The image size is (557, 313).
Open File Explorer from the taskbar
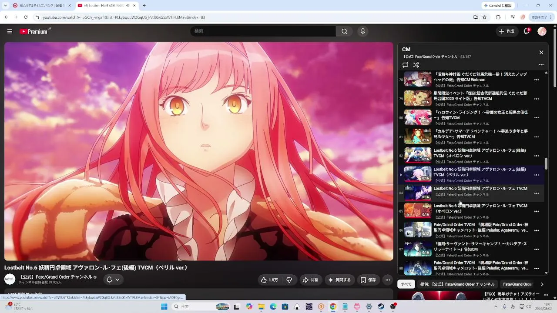[261, 306]
